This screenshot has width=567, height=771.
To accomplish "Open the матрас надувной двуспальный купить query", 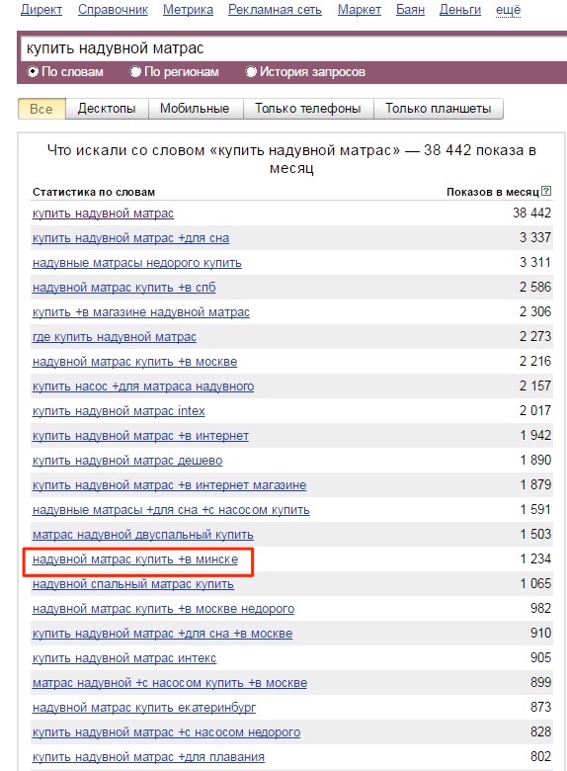I will coord(143,535).
